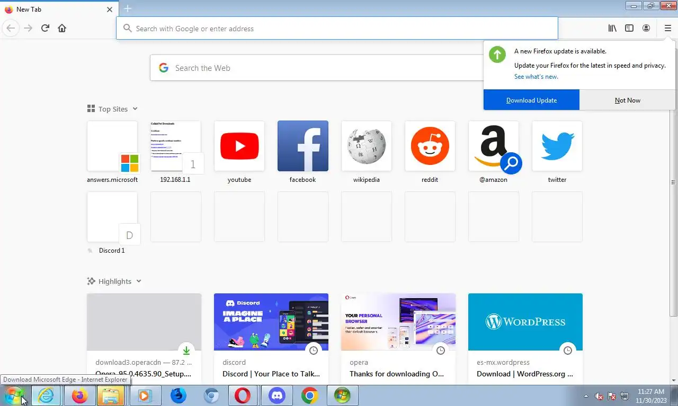The width and height of the screenshot is (678, 406).
Task: Select the New Tab tab
Action: (x=58, y=9)
